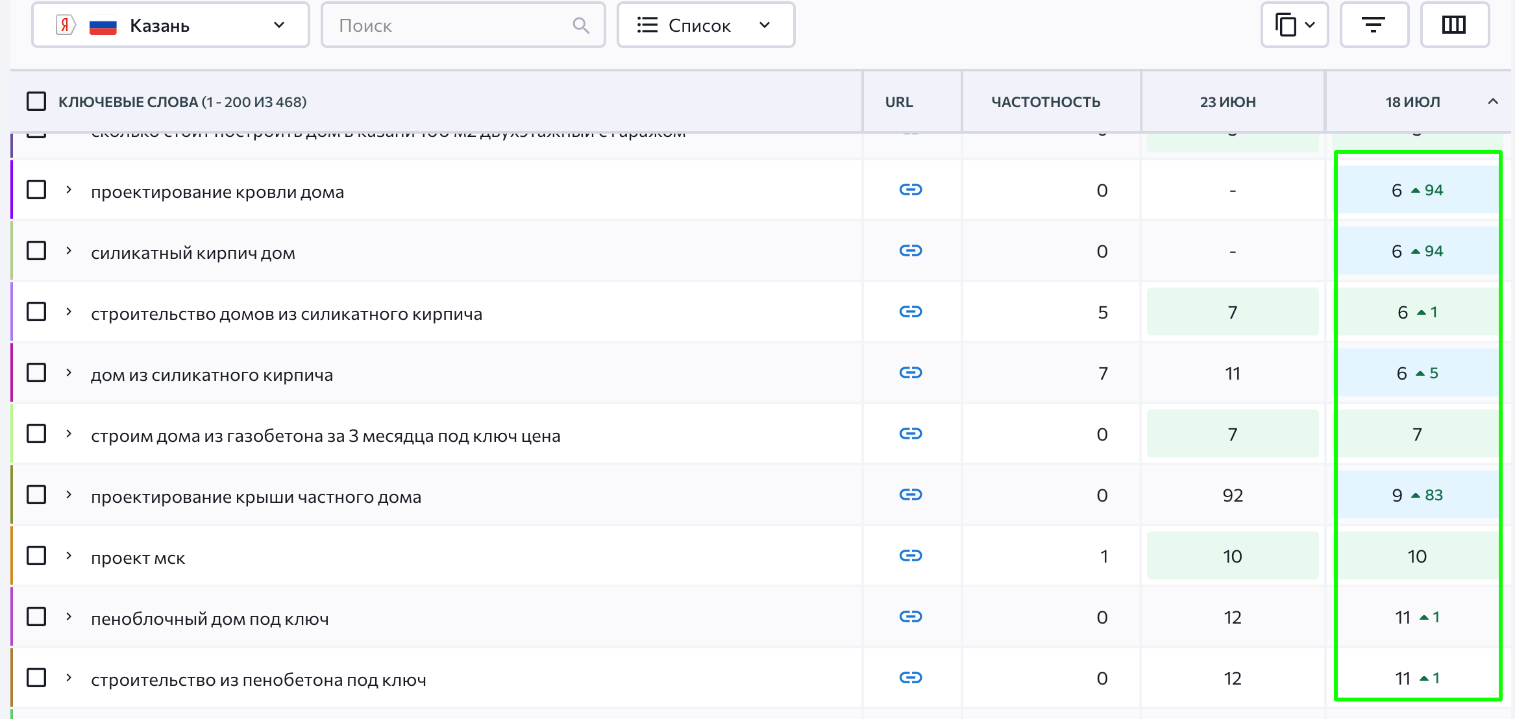Expand строительство из пенобетона под ключ row

[x=69, y=677]
